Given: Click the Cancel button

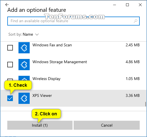Looking at the screenshot, I should 107,125.
